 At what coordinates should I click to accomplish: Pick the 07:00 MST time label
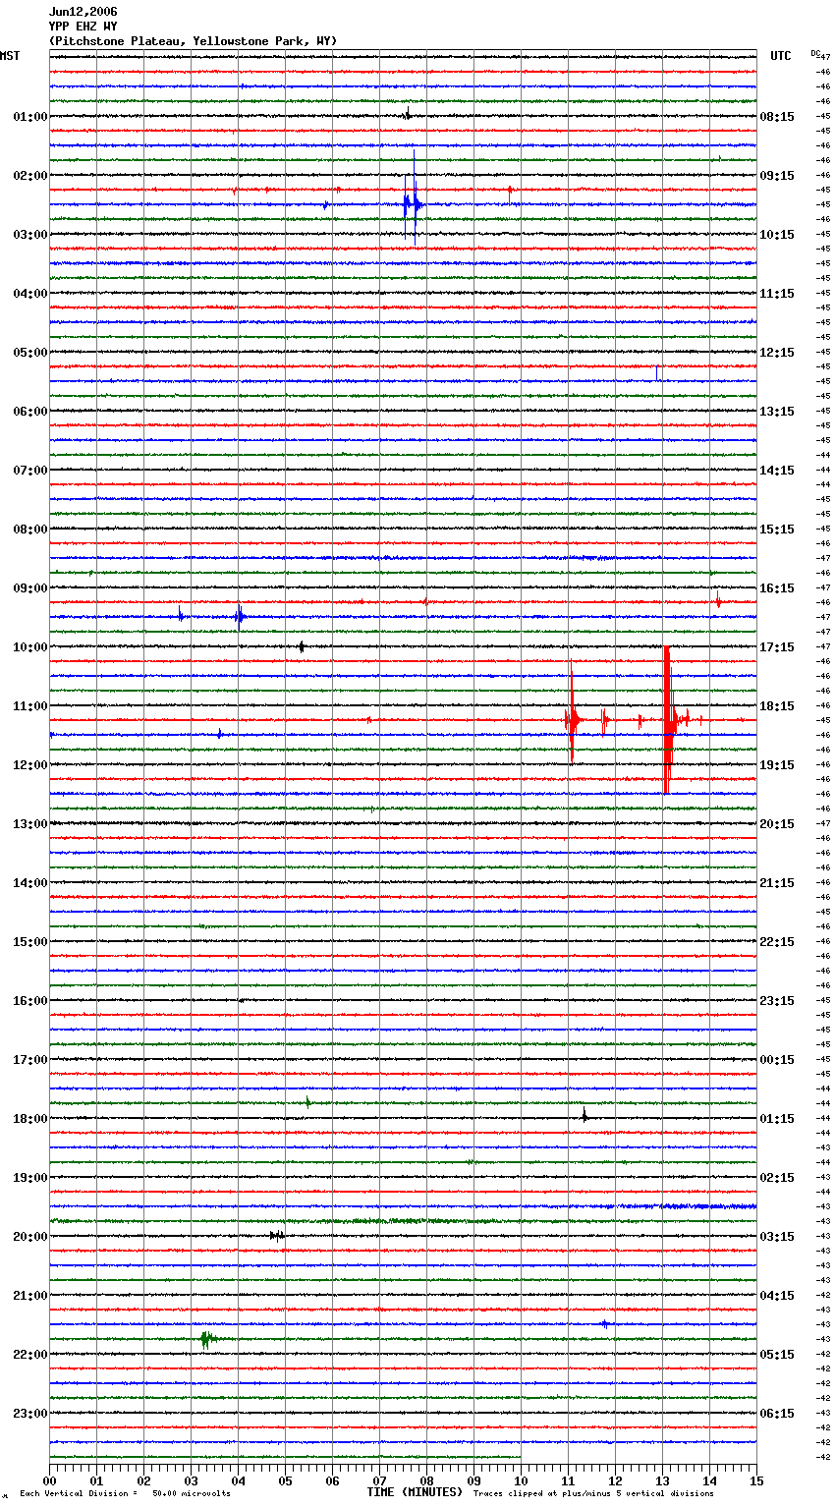click(30, 471)
